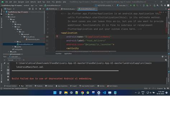Open the File menu

pos(7,2)
